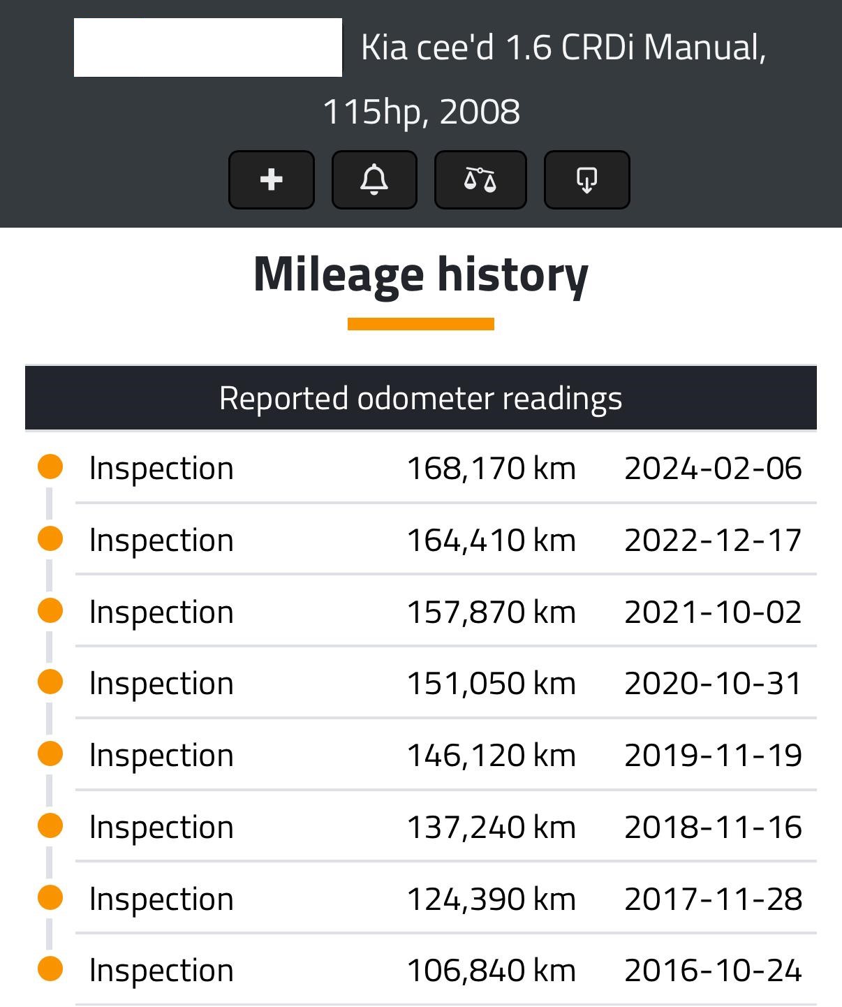Click the Mileage history heading
842x1007 pixels.
pyautogui.click(x=420, y=274)
